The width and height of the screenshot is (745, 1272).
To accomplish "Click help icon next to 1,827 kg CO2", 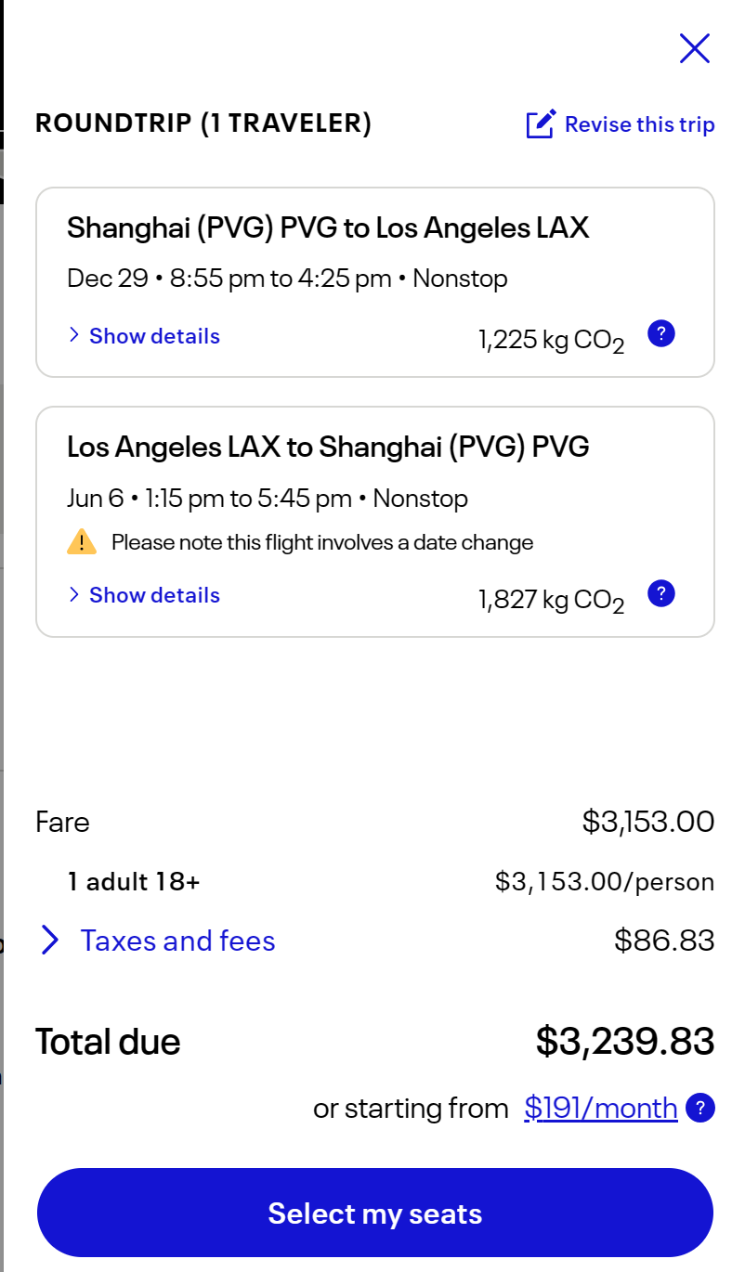I will [x=660, y=592].
